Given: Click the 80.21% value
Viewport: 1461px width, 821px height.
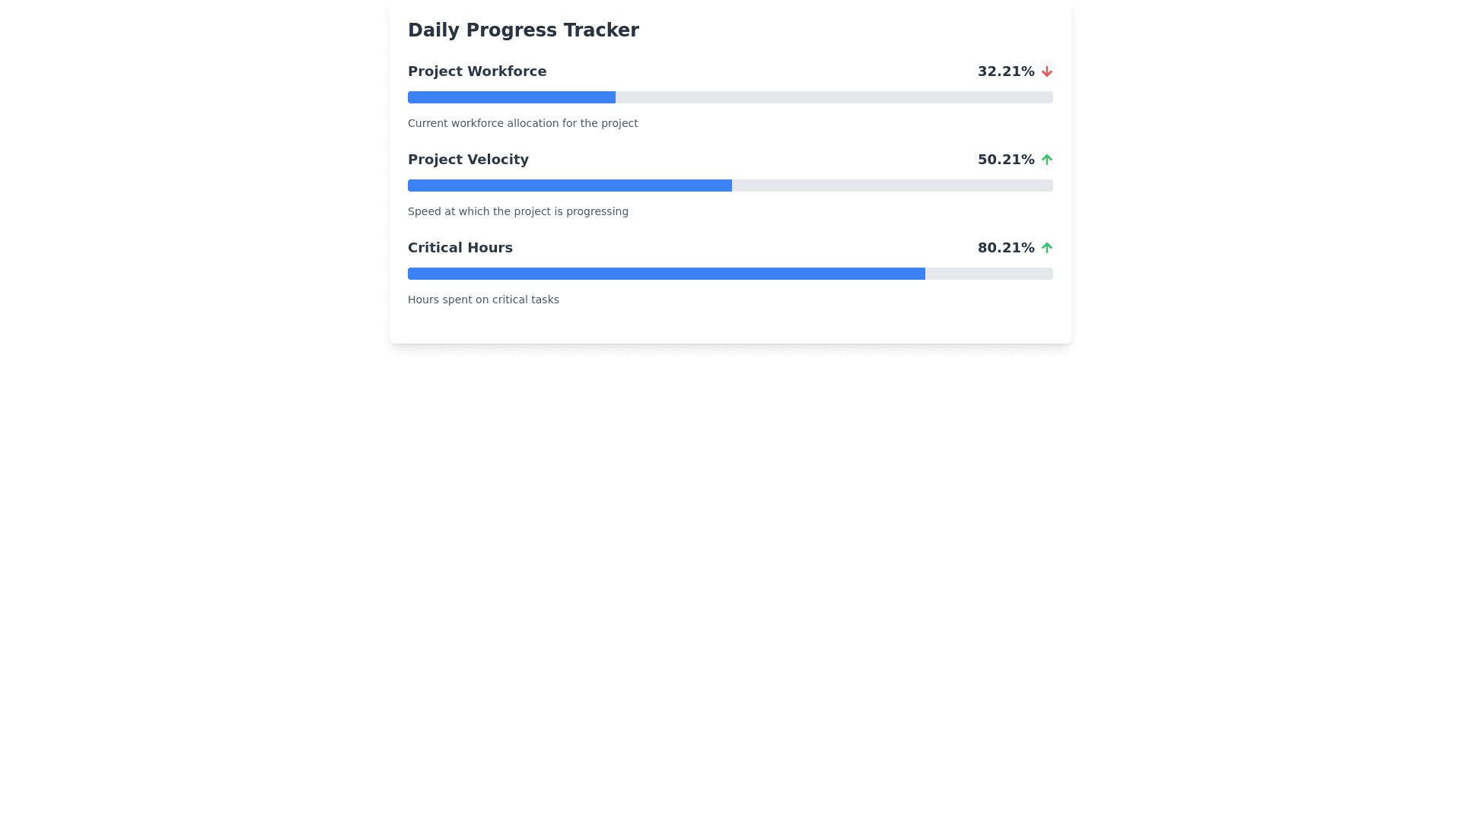Looking at the screenshot, I should pyautogui.click(x=1005, y=248).
